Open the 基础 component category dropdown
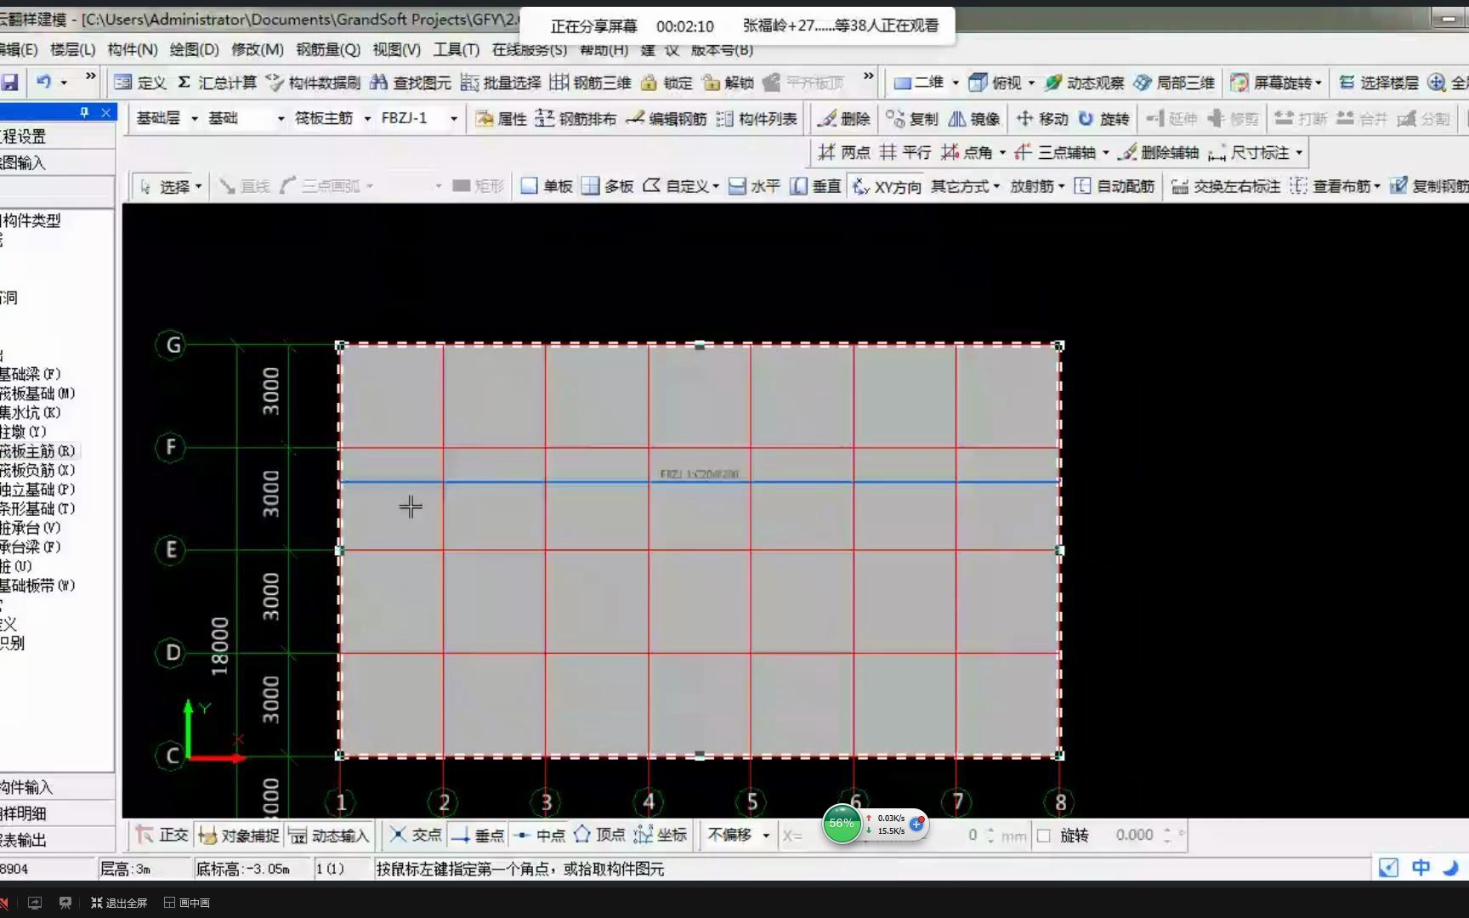1469x918 pixels. [x=281, y=118]
